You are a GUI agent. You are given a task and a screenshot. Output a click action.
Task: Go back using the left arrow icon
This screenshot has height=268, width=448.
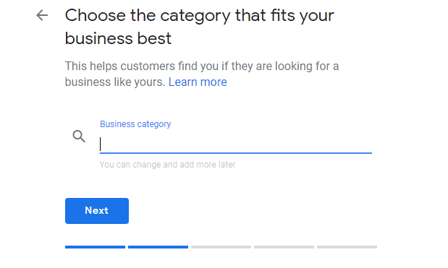point(42,15)
